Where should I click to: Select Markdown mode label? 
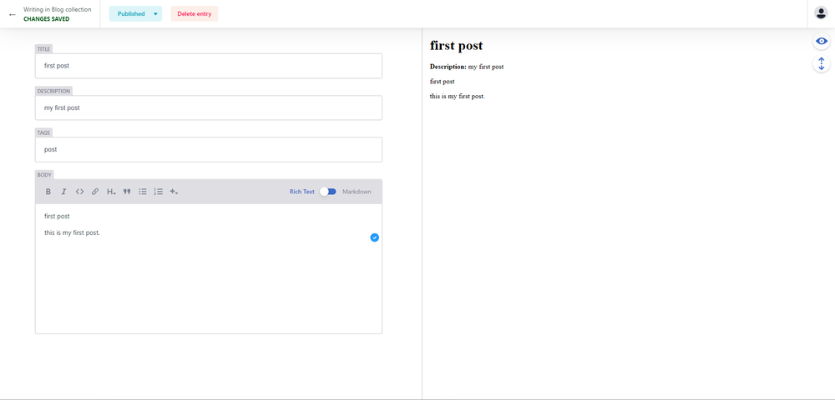coord(357,192)
